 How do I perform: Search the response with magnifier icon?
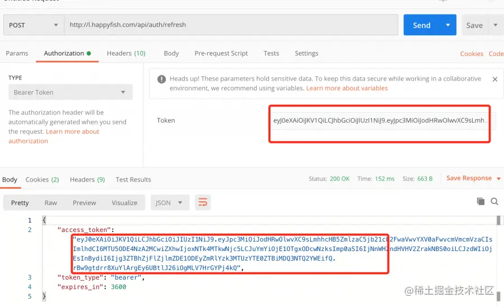(x=494, y=202)
